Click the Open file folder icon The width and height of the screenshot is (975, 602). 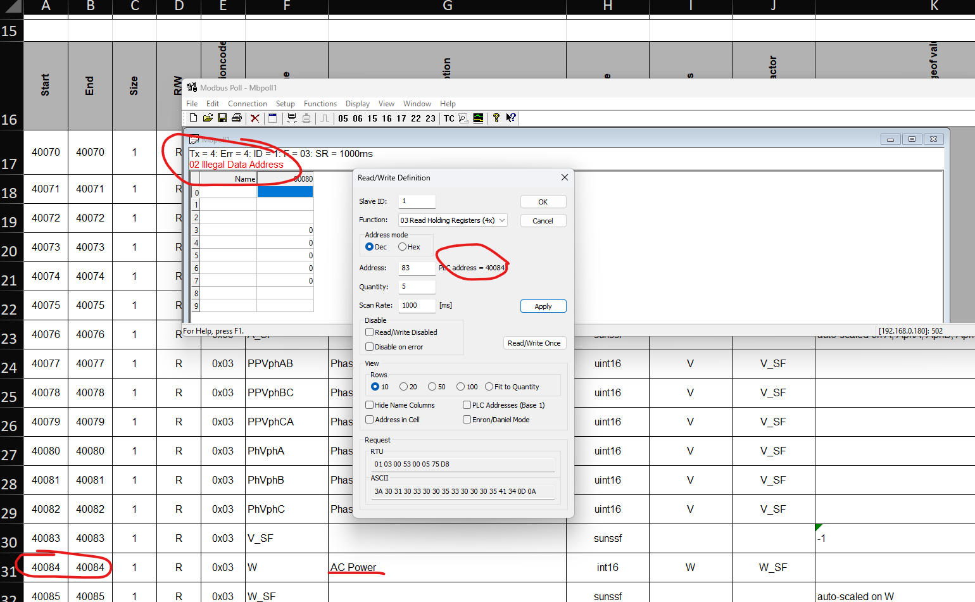click(x=208, y=118)
